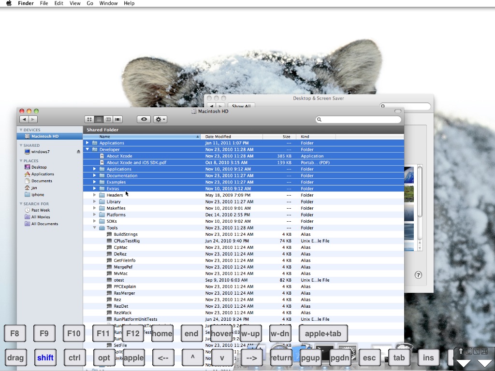Tap the F8 overlay key
The width and height of the screenshot is (495, 371).
(x=15, y=333)
